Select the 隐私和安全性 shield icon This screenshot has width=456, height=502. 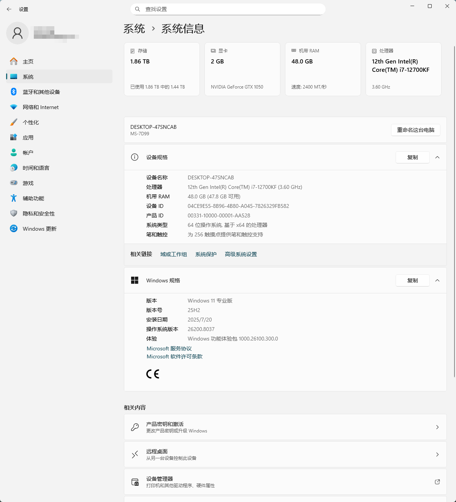pyautogui.click(x=14, y=214)
